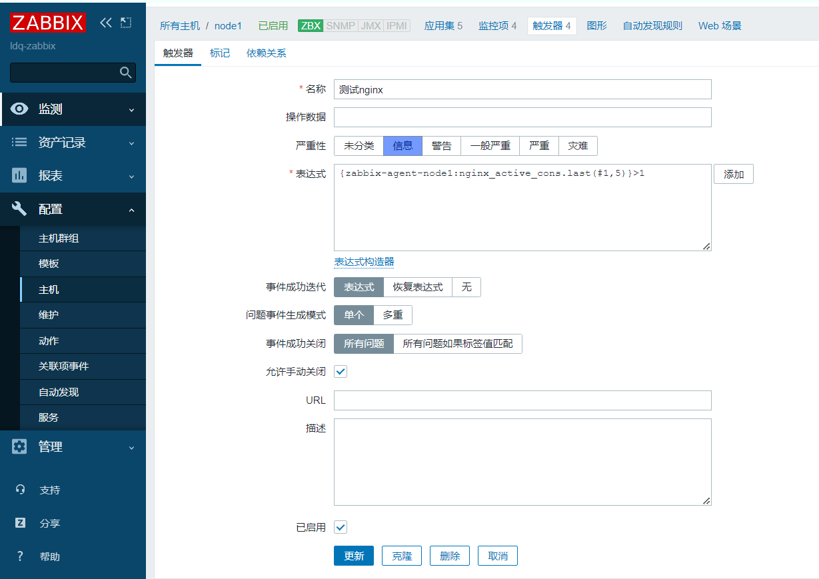The image size is (819, 579).
Task: Click the Z share icon
Action: pos(20,523)
